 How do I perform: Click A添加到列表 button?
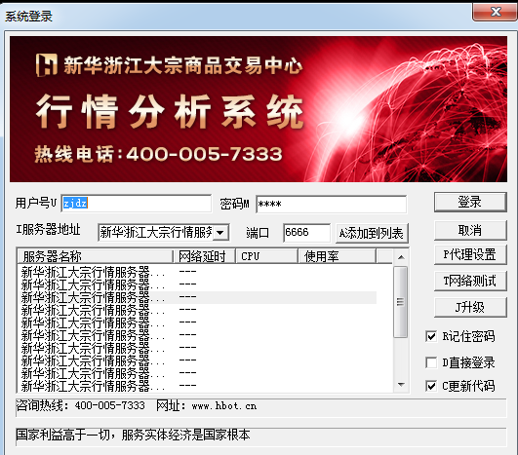click(x=372, y=234)
